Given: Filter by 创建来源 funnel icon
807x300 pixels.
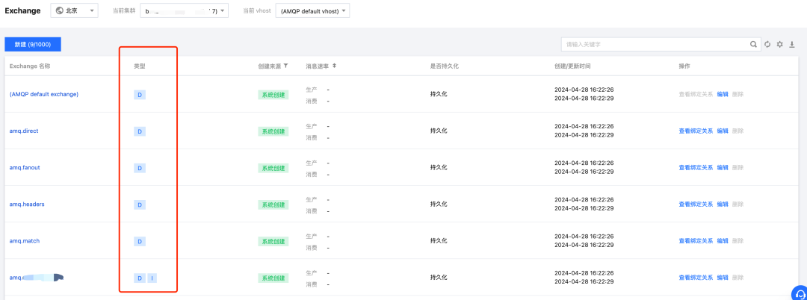Looking at the screenshot, I should (285, 66).
